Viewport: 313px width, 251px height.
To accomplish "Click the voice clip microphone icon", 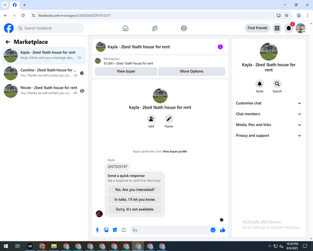I will 97,230.
